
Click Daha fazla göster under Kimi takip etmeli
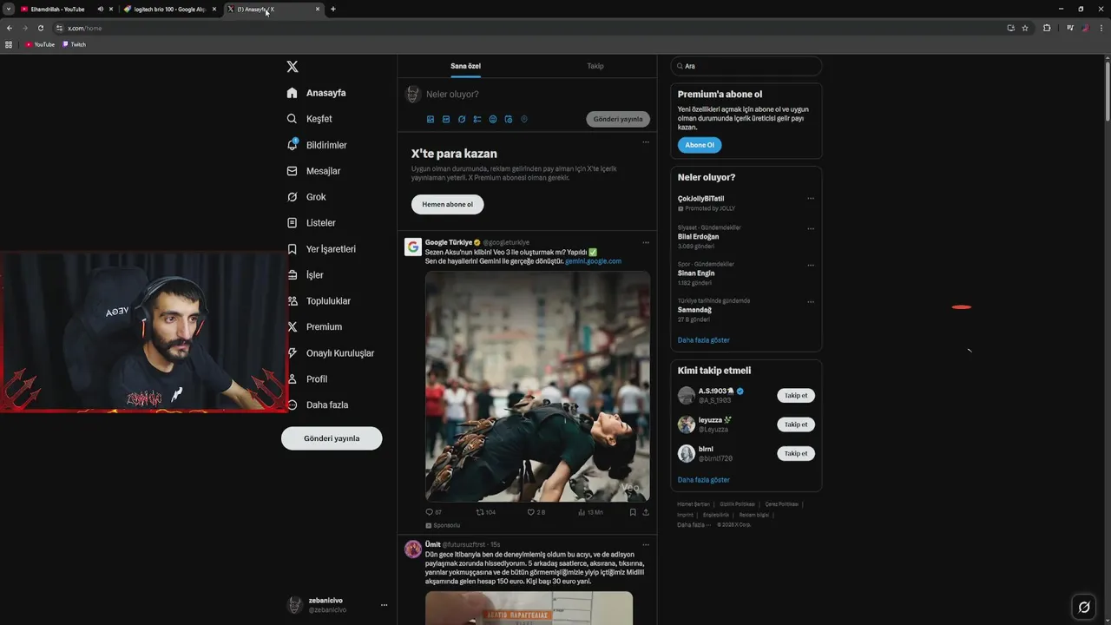click(704, 479)
